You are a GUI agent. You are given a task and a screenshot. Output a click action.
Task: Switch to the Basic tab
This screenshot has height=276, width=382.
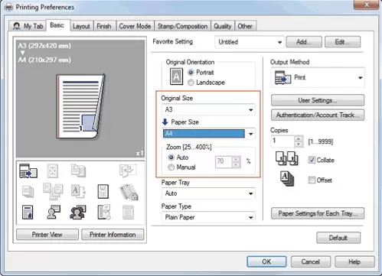[x=57, y=25]
